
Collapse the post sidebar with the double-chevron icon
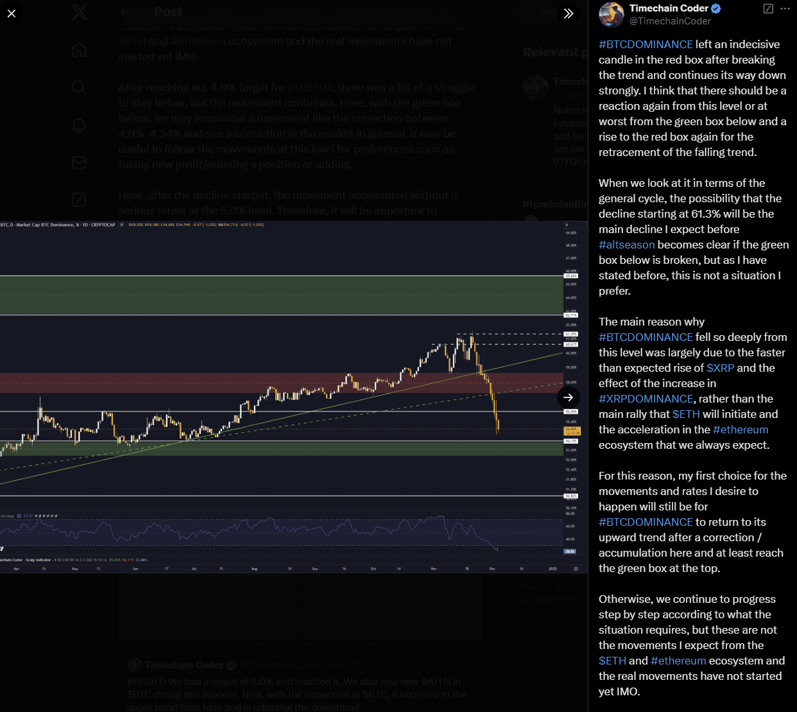(569, 13)
